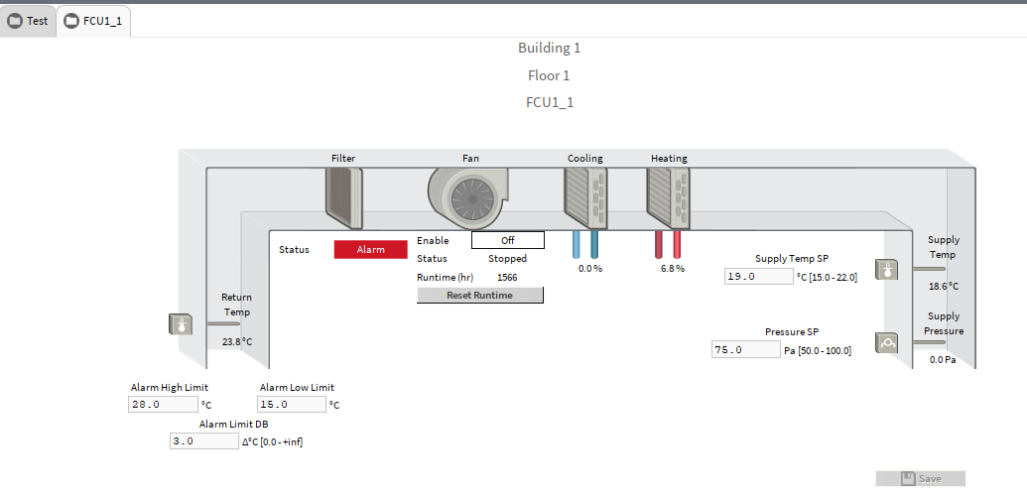
Task: Focus the Alarm High Limit field
Action: [x=163, y=404]
